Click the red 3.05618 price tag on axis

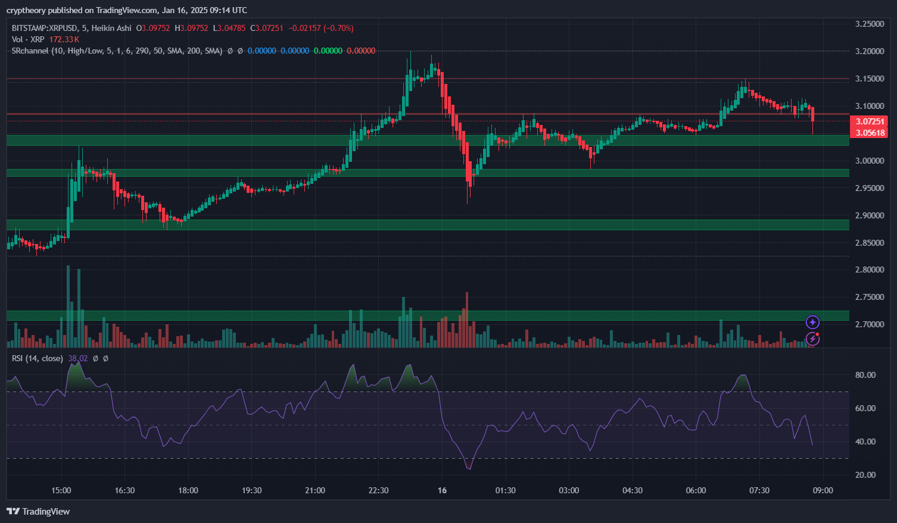click(870, 133)
